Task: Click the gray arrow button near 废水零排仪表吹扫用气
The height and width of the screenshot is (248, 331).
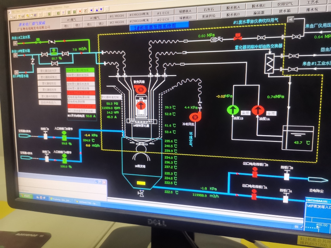Action: point(290,19)
